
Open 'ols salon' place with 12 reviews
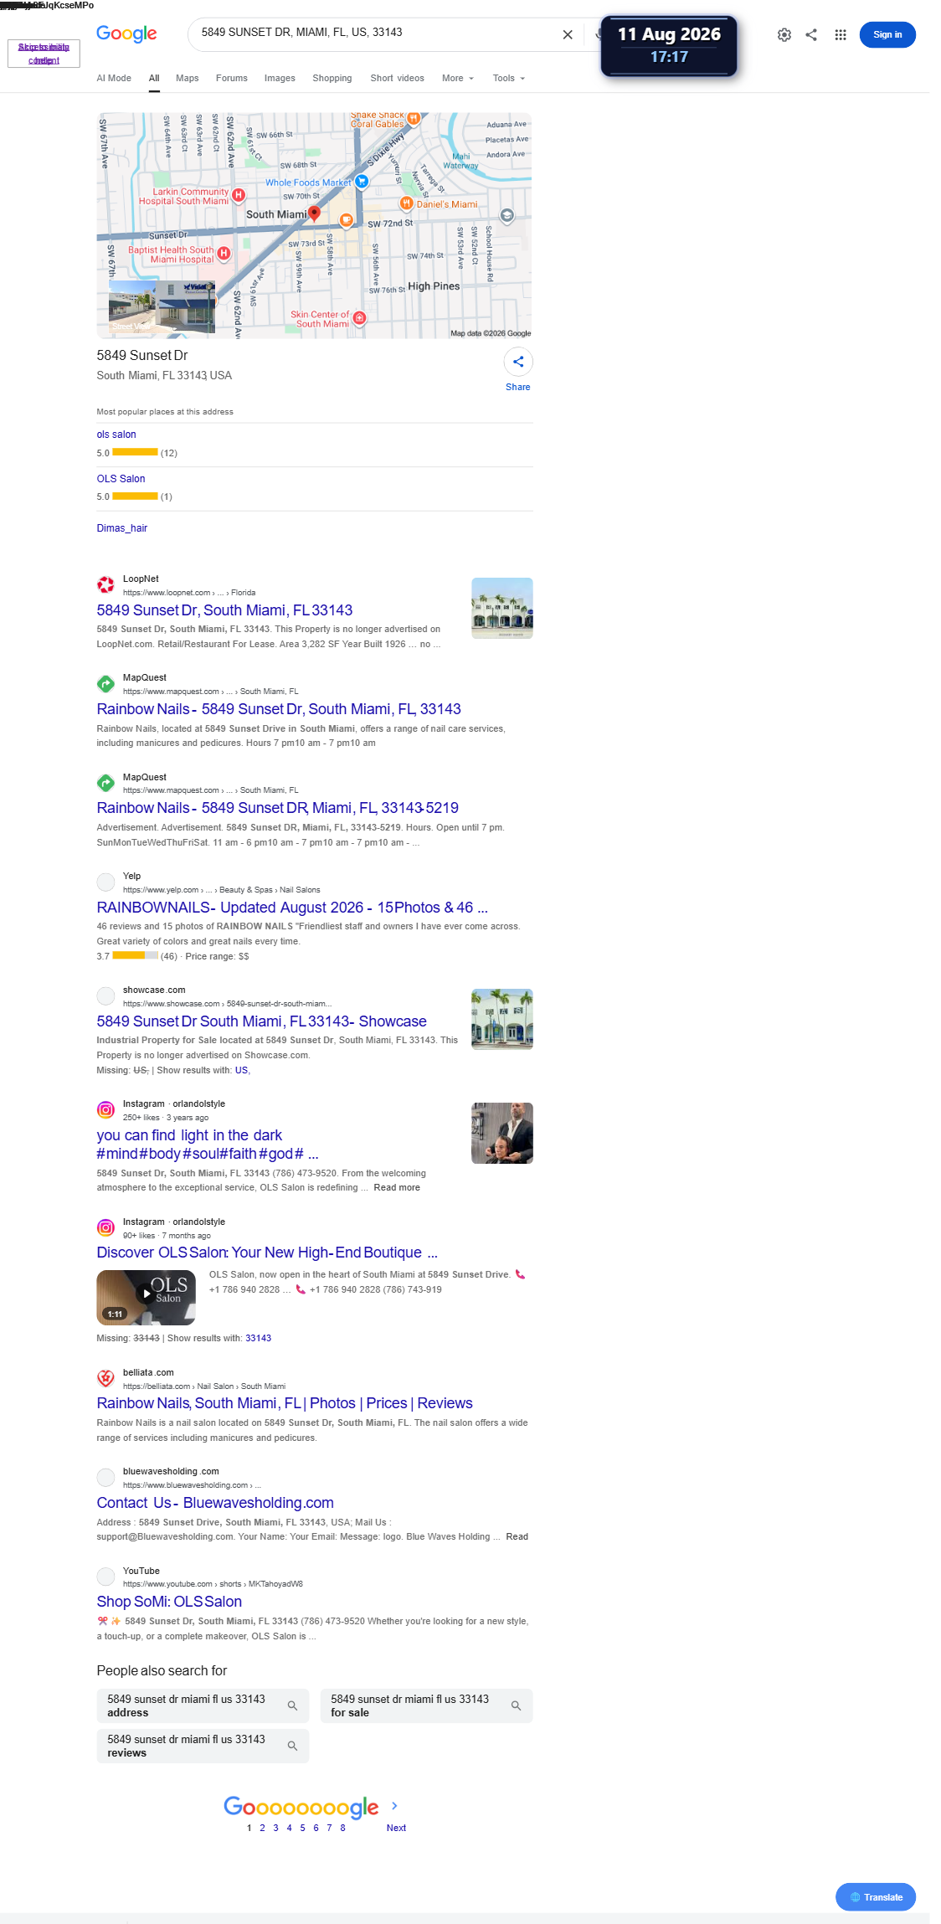click(x=116, y=435)
